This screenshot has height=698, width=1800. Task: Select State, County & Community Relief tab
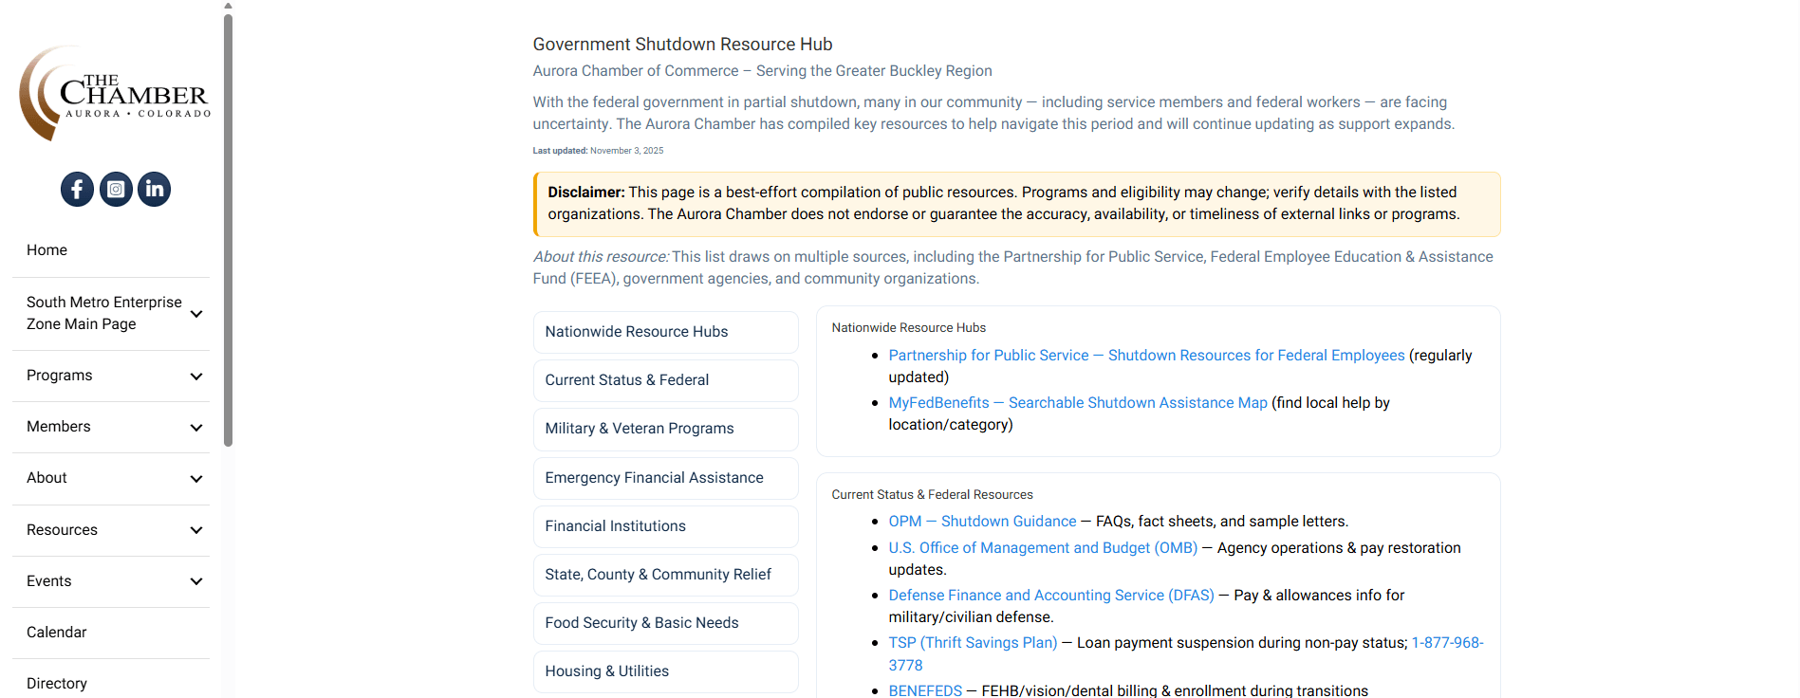[665, 575]
